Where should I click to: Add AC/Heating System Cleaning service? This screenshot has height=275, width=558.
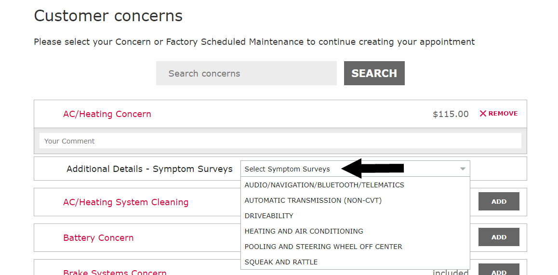pyautogui.click(x=499, y=201)
